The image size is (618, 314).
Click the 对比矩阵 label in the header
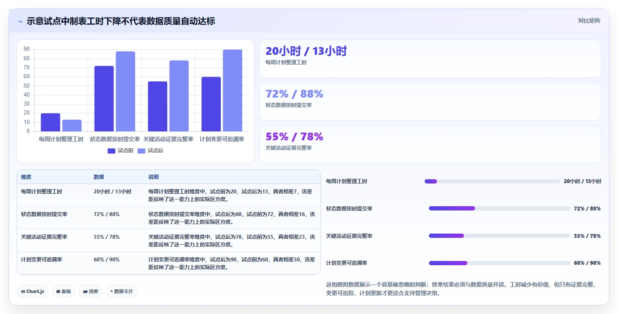(589, 21)
